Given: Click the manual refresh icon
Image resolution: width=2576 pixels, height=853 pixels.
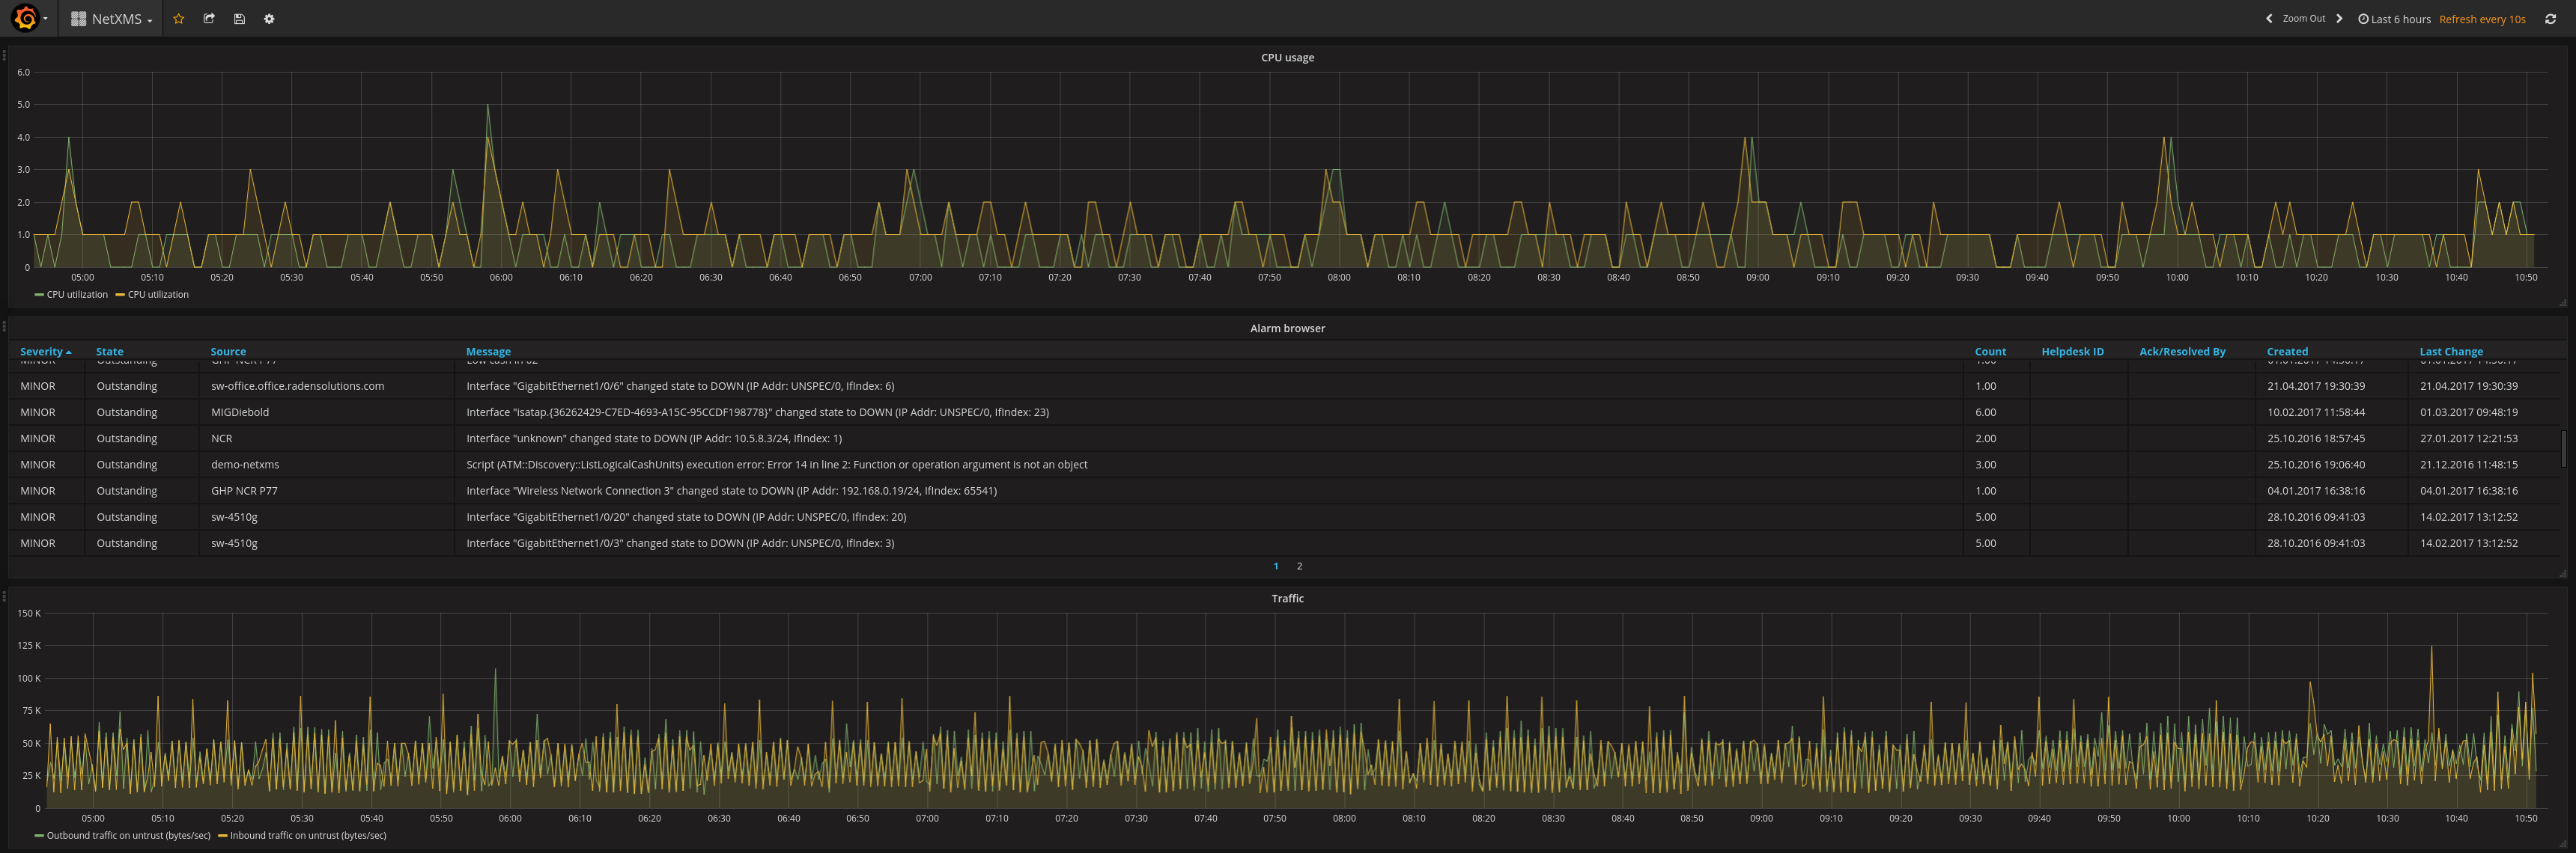Looking at the screenshot, I should (2550, 19).
